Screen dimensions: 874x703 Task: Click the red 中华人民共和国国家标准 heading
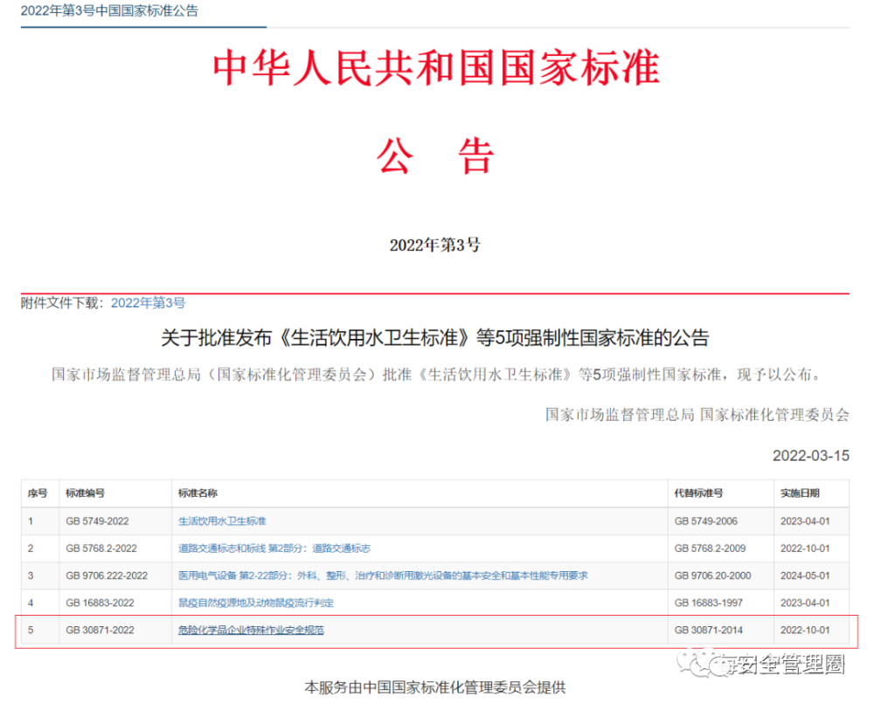[436, 70]
